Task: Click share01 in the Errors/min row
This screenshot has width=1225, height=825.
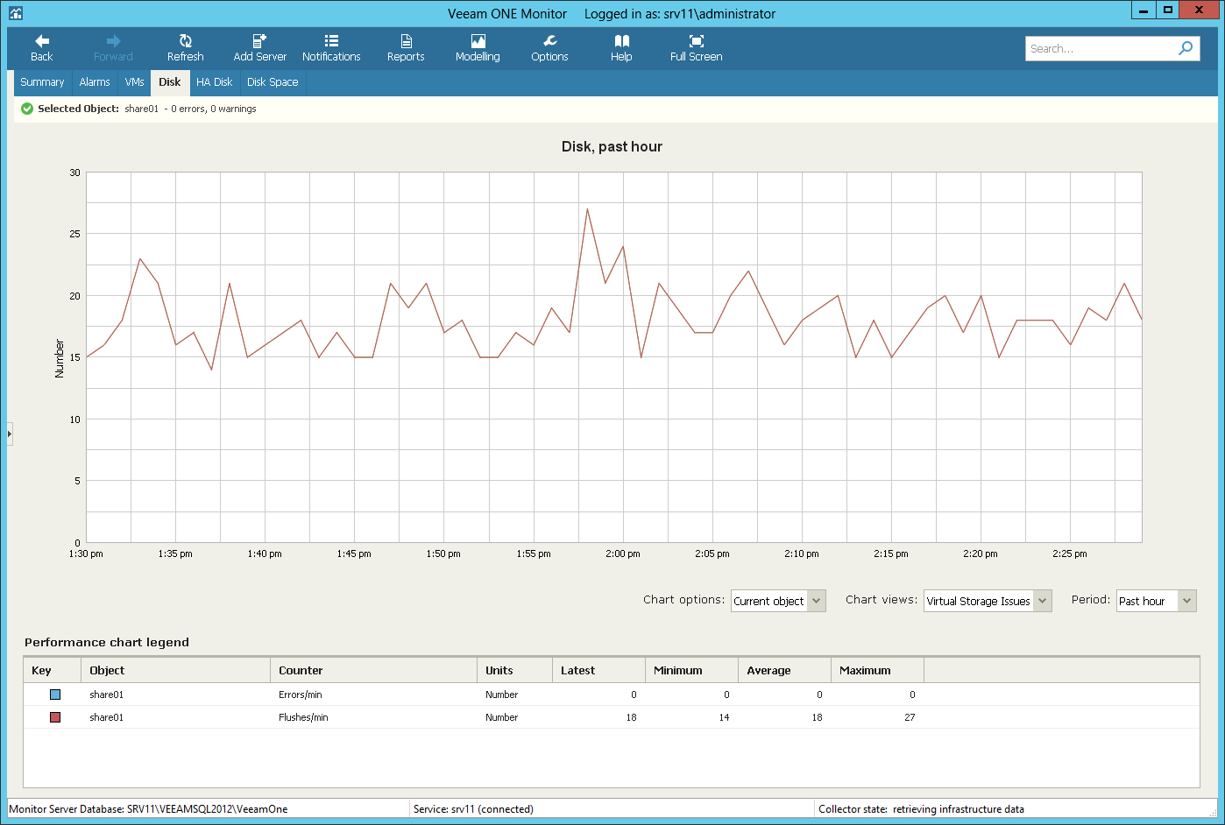Action: click(106, 695)
